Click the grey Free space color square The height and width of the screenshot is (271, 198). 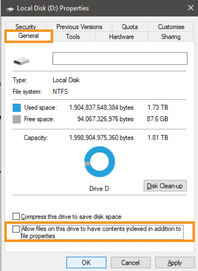(17, 119)
